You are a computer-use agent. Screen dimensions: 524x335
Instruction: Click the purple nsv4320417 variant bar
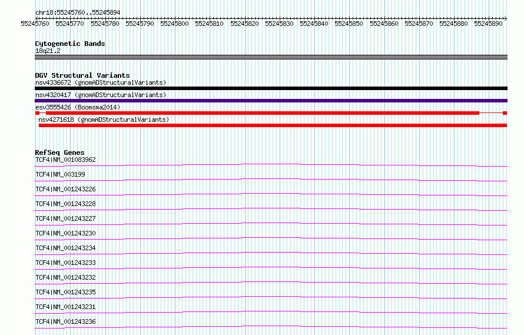click(x=271, y=101)
